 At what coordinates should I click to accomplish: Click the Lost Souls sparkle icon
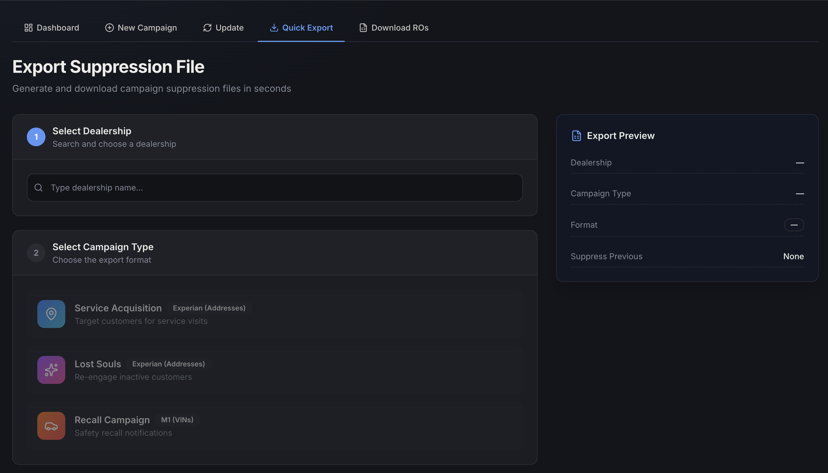coord(51,370)
